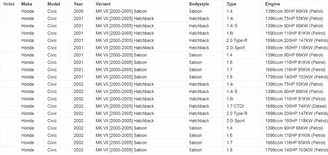Select the 1.7 CTDI type cell
Viewport: 328px width, 155px height.
tap(235, 106)
